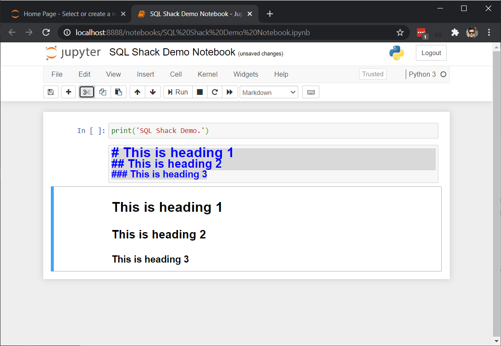Open the command palette keyboard icon

tap(311, 92)
